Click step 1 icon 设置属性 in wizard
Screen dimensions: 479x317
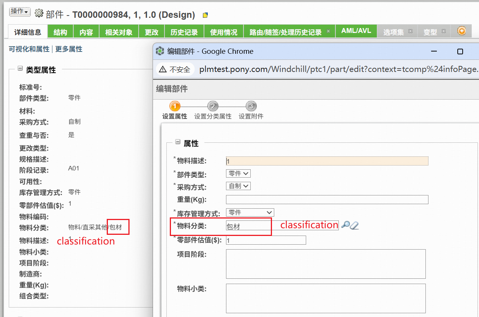[175, 106]
